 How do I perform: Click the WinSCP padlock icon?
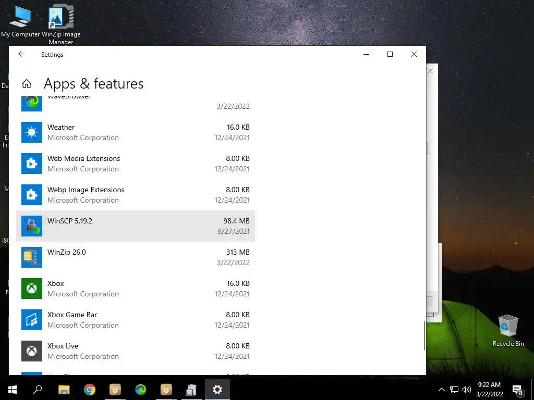32,226
